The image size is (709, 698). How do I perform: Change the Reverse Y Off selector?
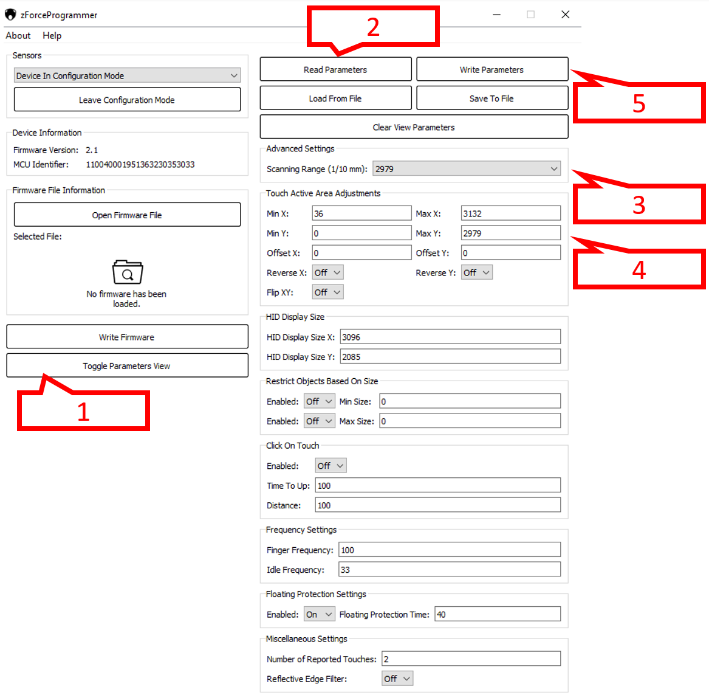pos(476,273)
